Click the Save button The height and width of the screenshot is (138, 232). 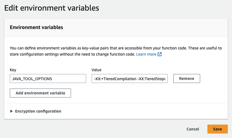point(217,129)
